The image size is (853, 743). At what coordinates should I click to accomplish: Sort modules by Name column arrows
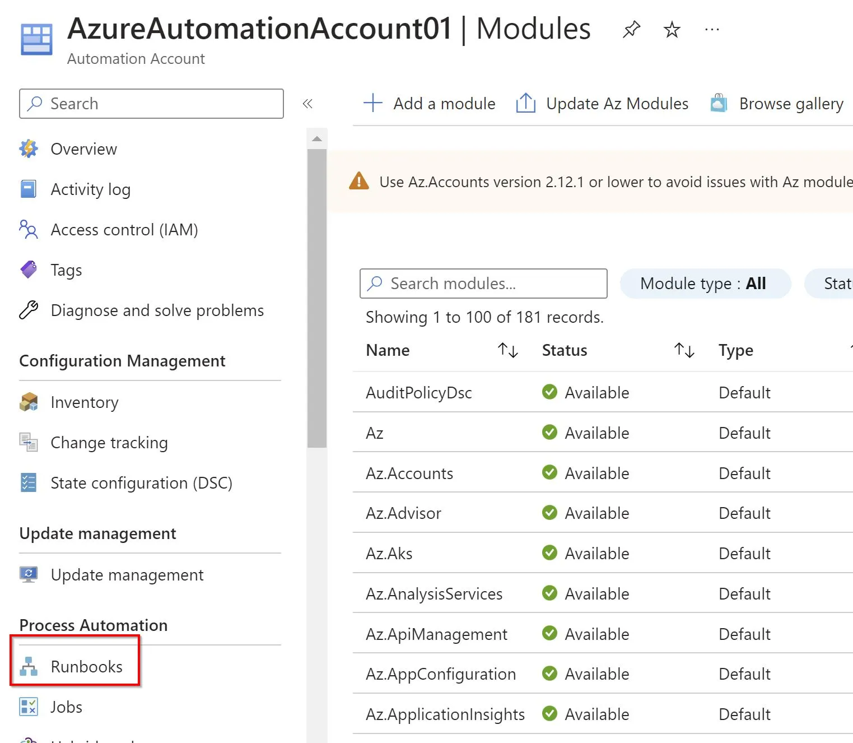tap(508, 350)
